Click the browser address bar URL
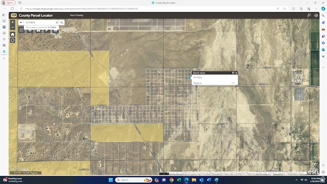Screen dimensions: 327x184 pyautogui.click(x=82, y=9)
